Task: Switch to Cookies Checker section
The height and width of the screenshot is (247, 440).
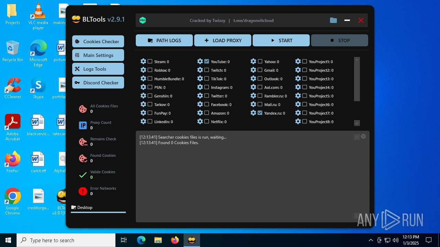Action: pos(98,41)
